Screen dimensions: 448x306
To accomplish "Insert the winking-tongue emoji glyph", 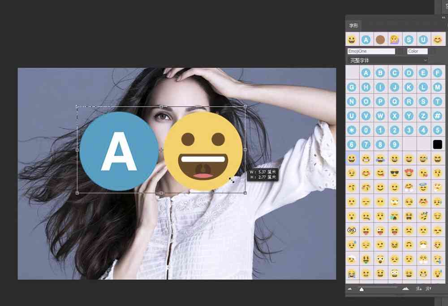I will [380, 230].
